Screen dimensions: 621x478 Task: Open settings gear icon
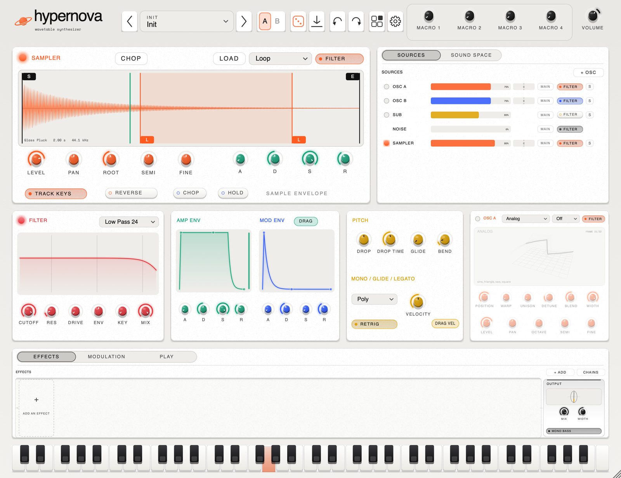[x=395, y=21]
